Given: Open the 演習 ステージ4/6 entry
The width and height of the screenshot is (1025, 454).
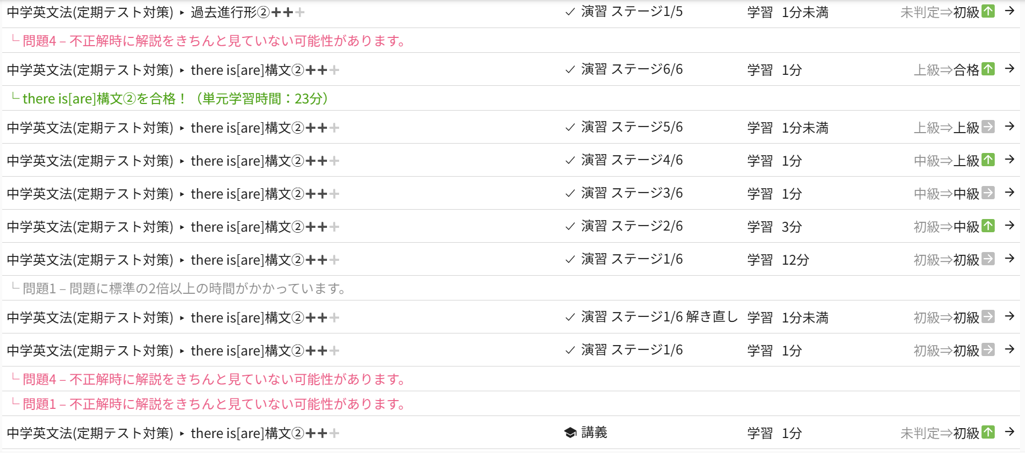Looking at the screenshot, I should (x=632, y=160).
